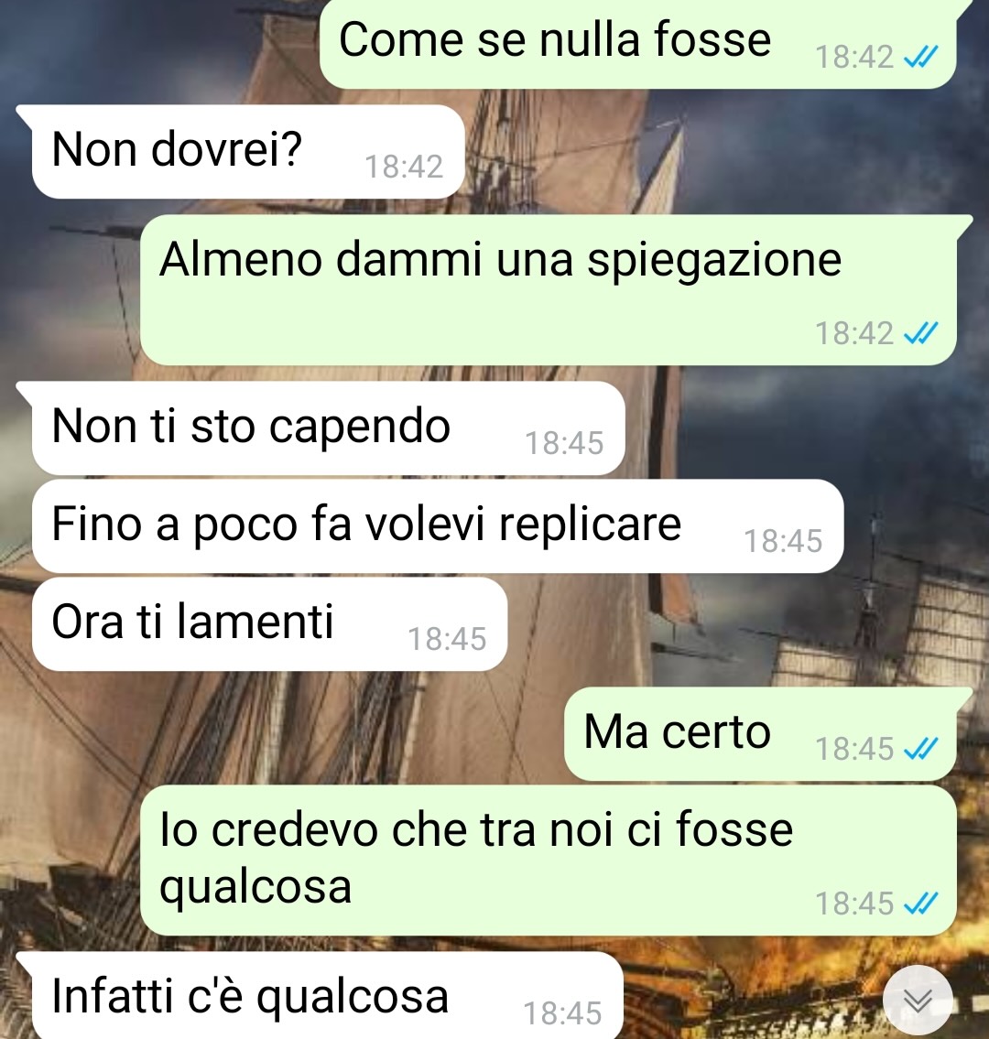989x1039 pixels.
Task: Click the 18:45 timestamp on 'Infatti c'è qualcosa'
Action: point(562,1013)
